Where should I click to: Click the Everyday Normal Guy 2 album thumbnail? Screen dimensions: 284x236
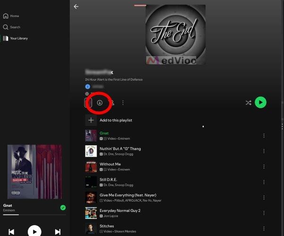coord(91,213)
